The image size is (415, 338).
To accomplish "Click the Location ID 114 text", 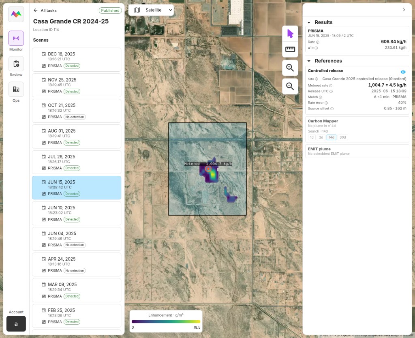I will coord(46,30).
